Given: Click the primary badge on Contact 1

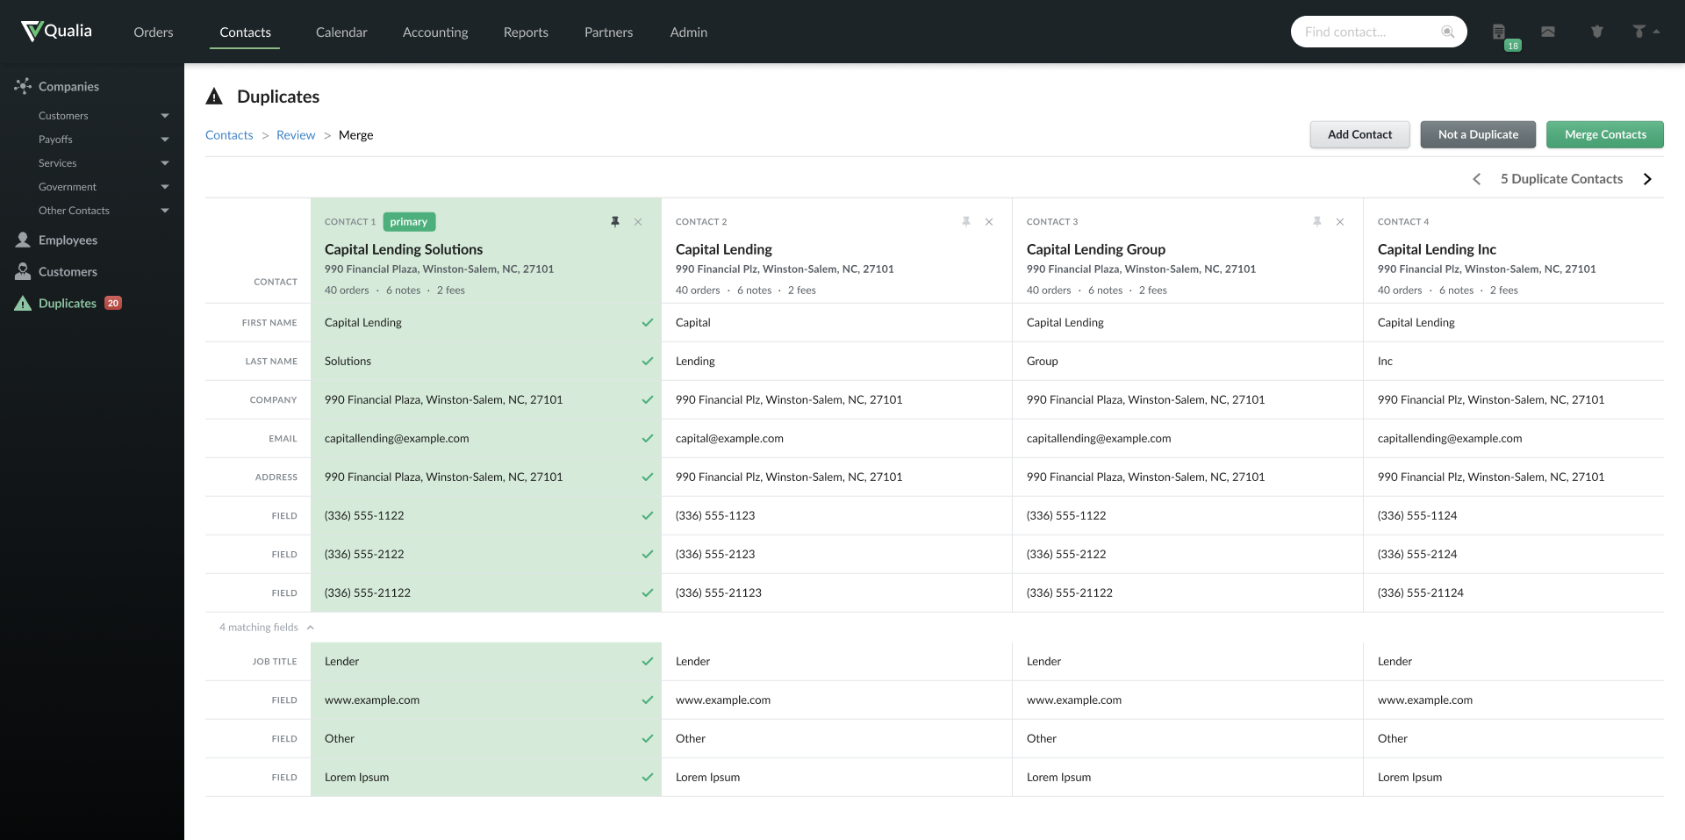Looking at the screenshot, I should point(409,222).
